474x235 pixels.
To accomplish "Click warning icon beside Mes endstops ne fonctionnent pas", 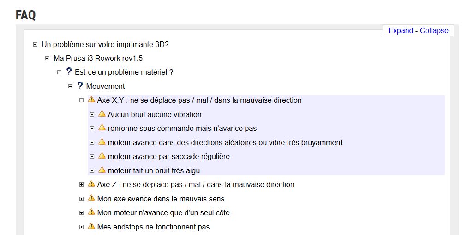I will (x=91, y=226).
